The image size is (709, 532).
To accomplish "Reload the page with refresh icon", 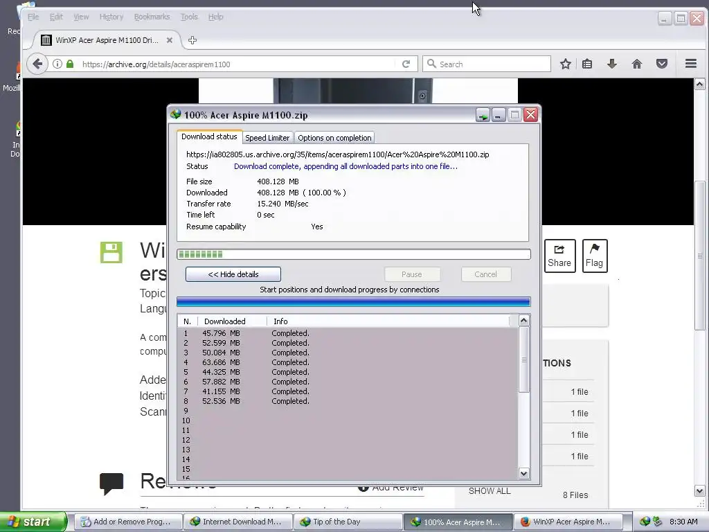I will (406, 64).
